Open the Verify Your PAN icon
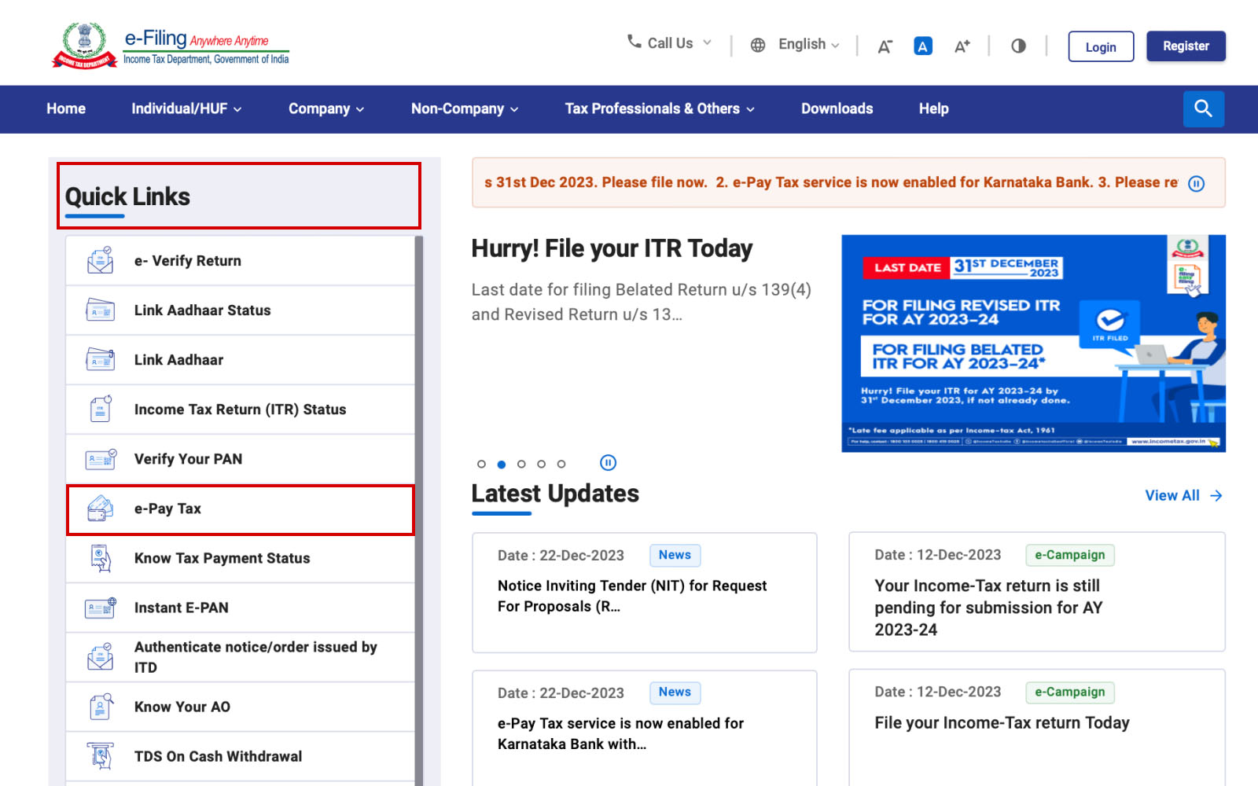This screenshot has width=1258, height=786. tap(99, 458)
